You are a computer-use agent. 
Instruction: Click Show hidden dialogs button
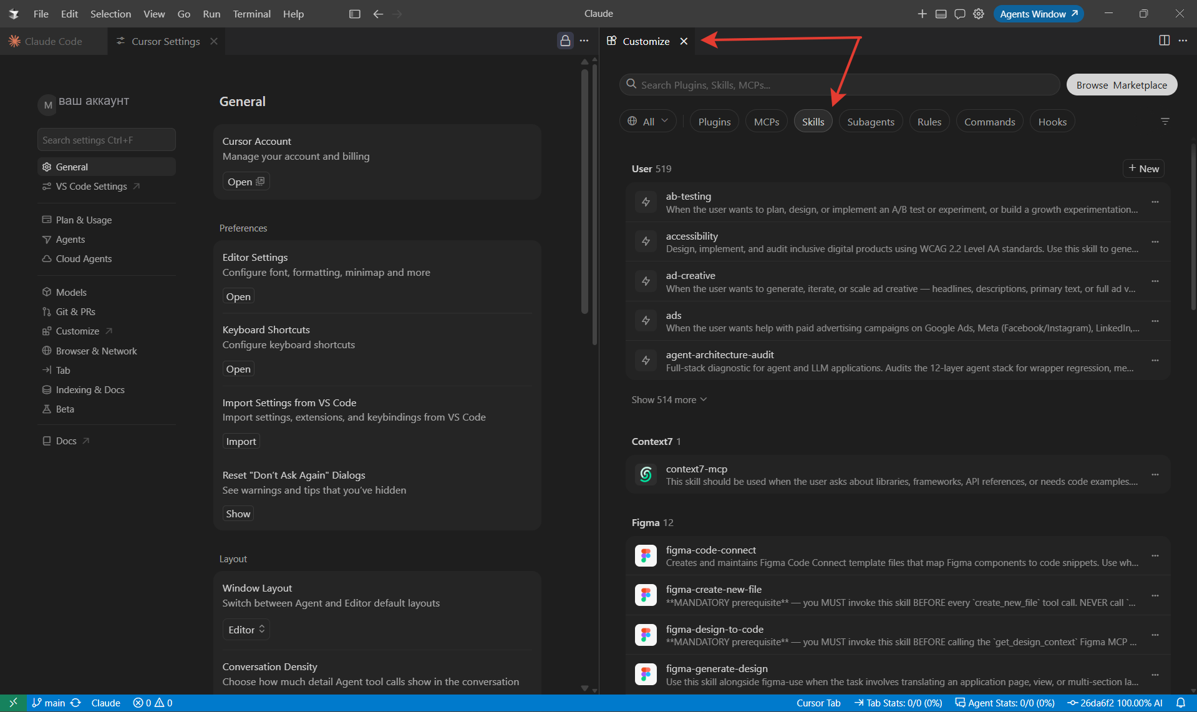click(238, 514)
